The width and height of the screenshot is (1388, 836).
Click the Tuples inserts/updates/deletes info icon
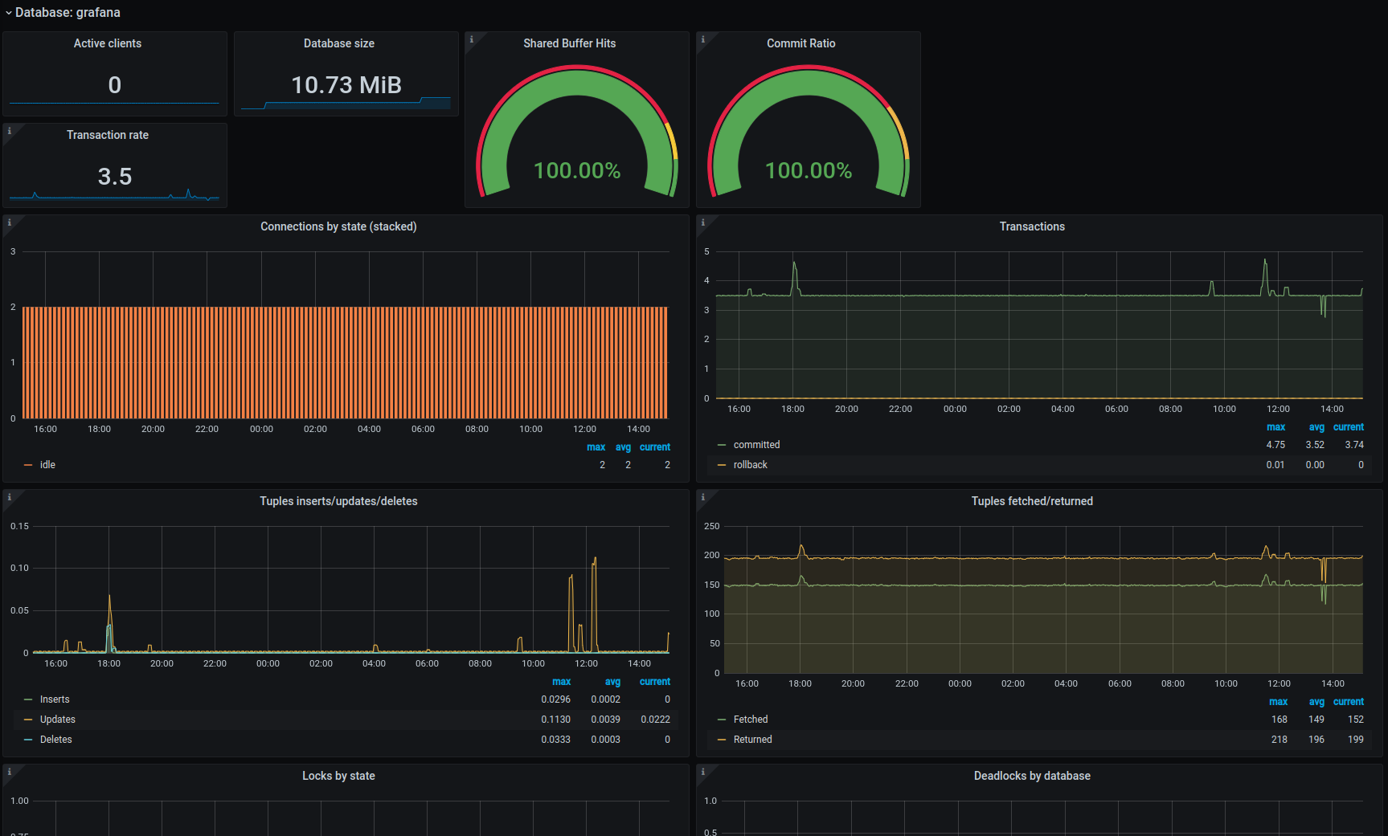tap(10, 497)
